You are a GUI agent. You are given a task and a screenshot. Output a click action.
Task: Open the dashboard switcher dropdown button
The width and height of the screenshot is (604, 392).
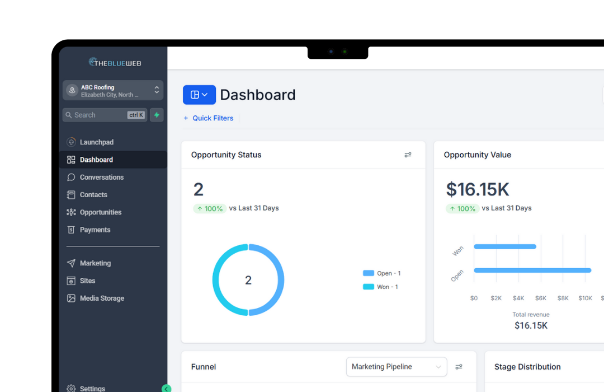click(199, 95)
